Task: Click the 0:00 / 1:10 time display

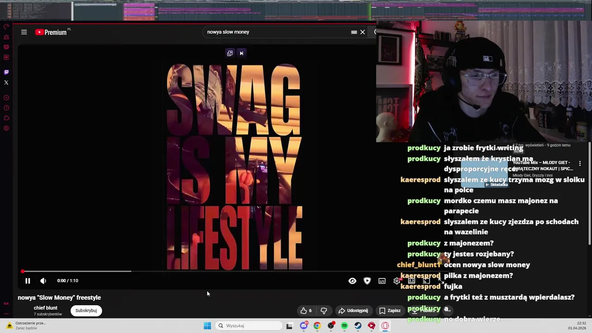Action: coord(68,281)
